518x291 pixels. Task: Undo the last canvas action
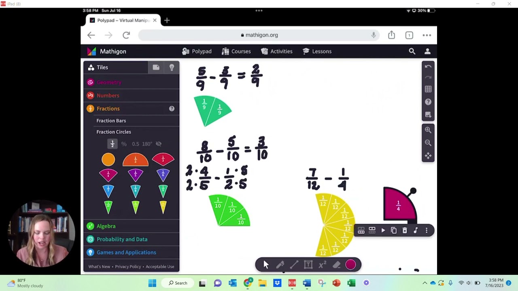tap(428, 67)
